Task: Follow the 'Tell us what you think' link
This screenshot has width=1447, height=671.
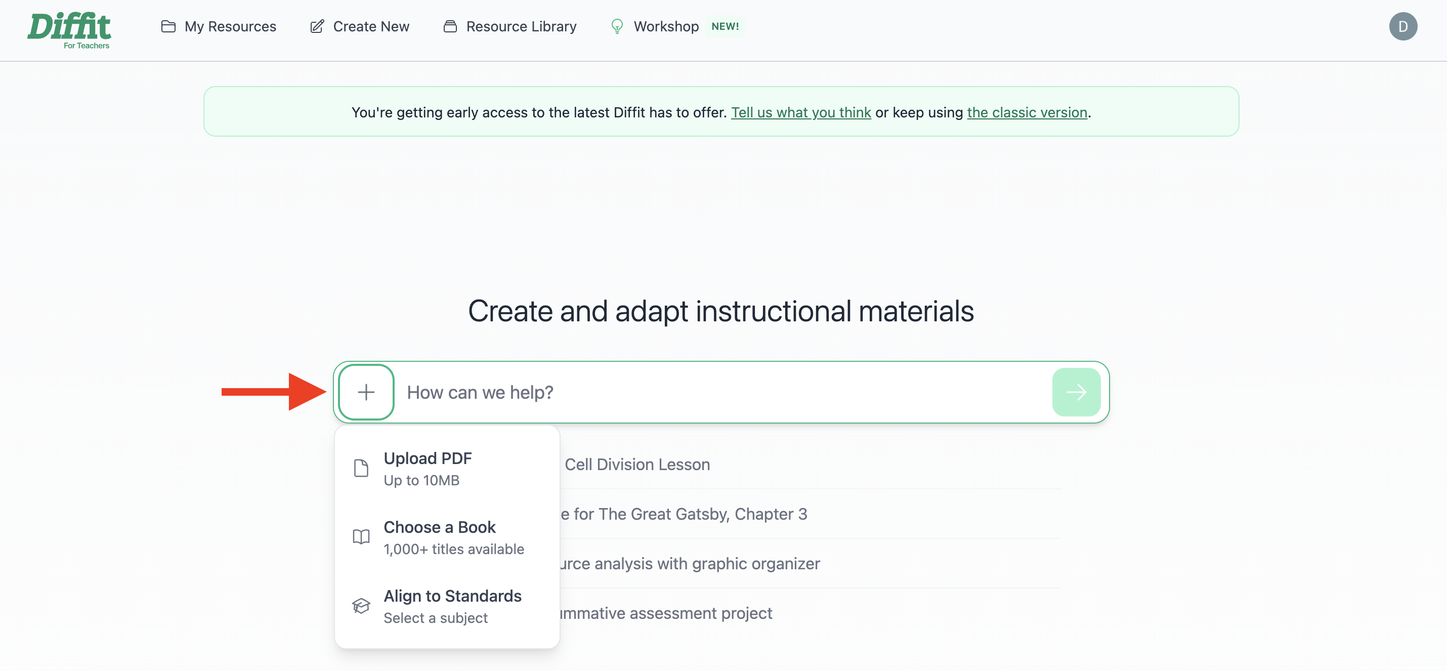Action: 800,112
